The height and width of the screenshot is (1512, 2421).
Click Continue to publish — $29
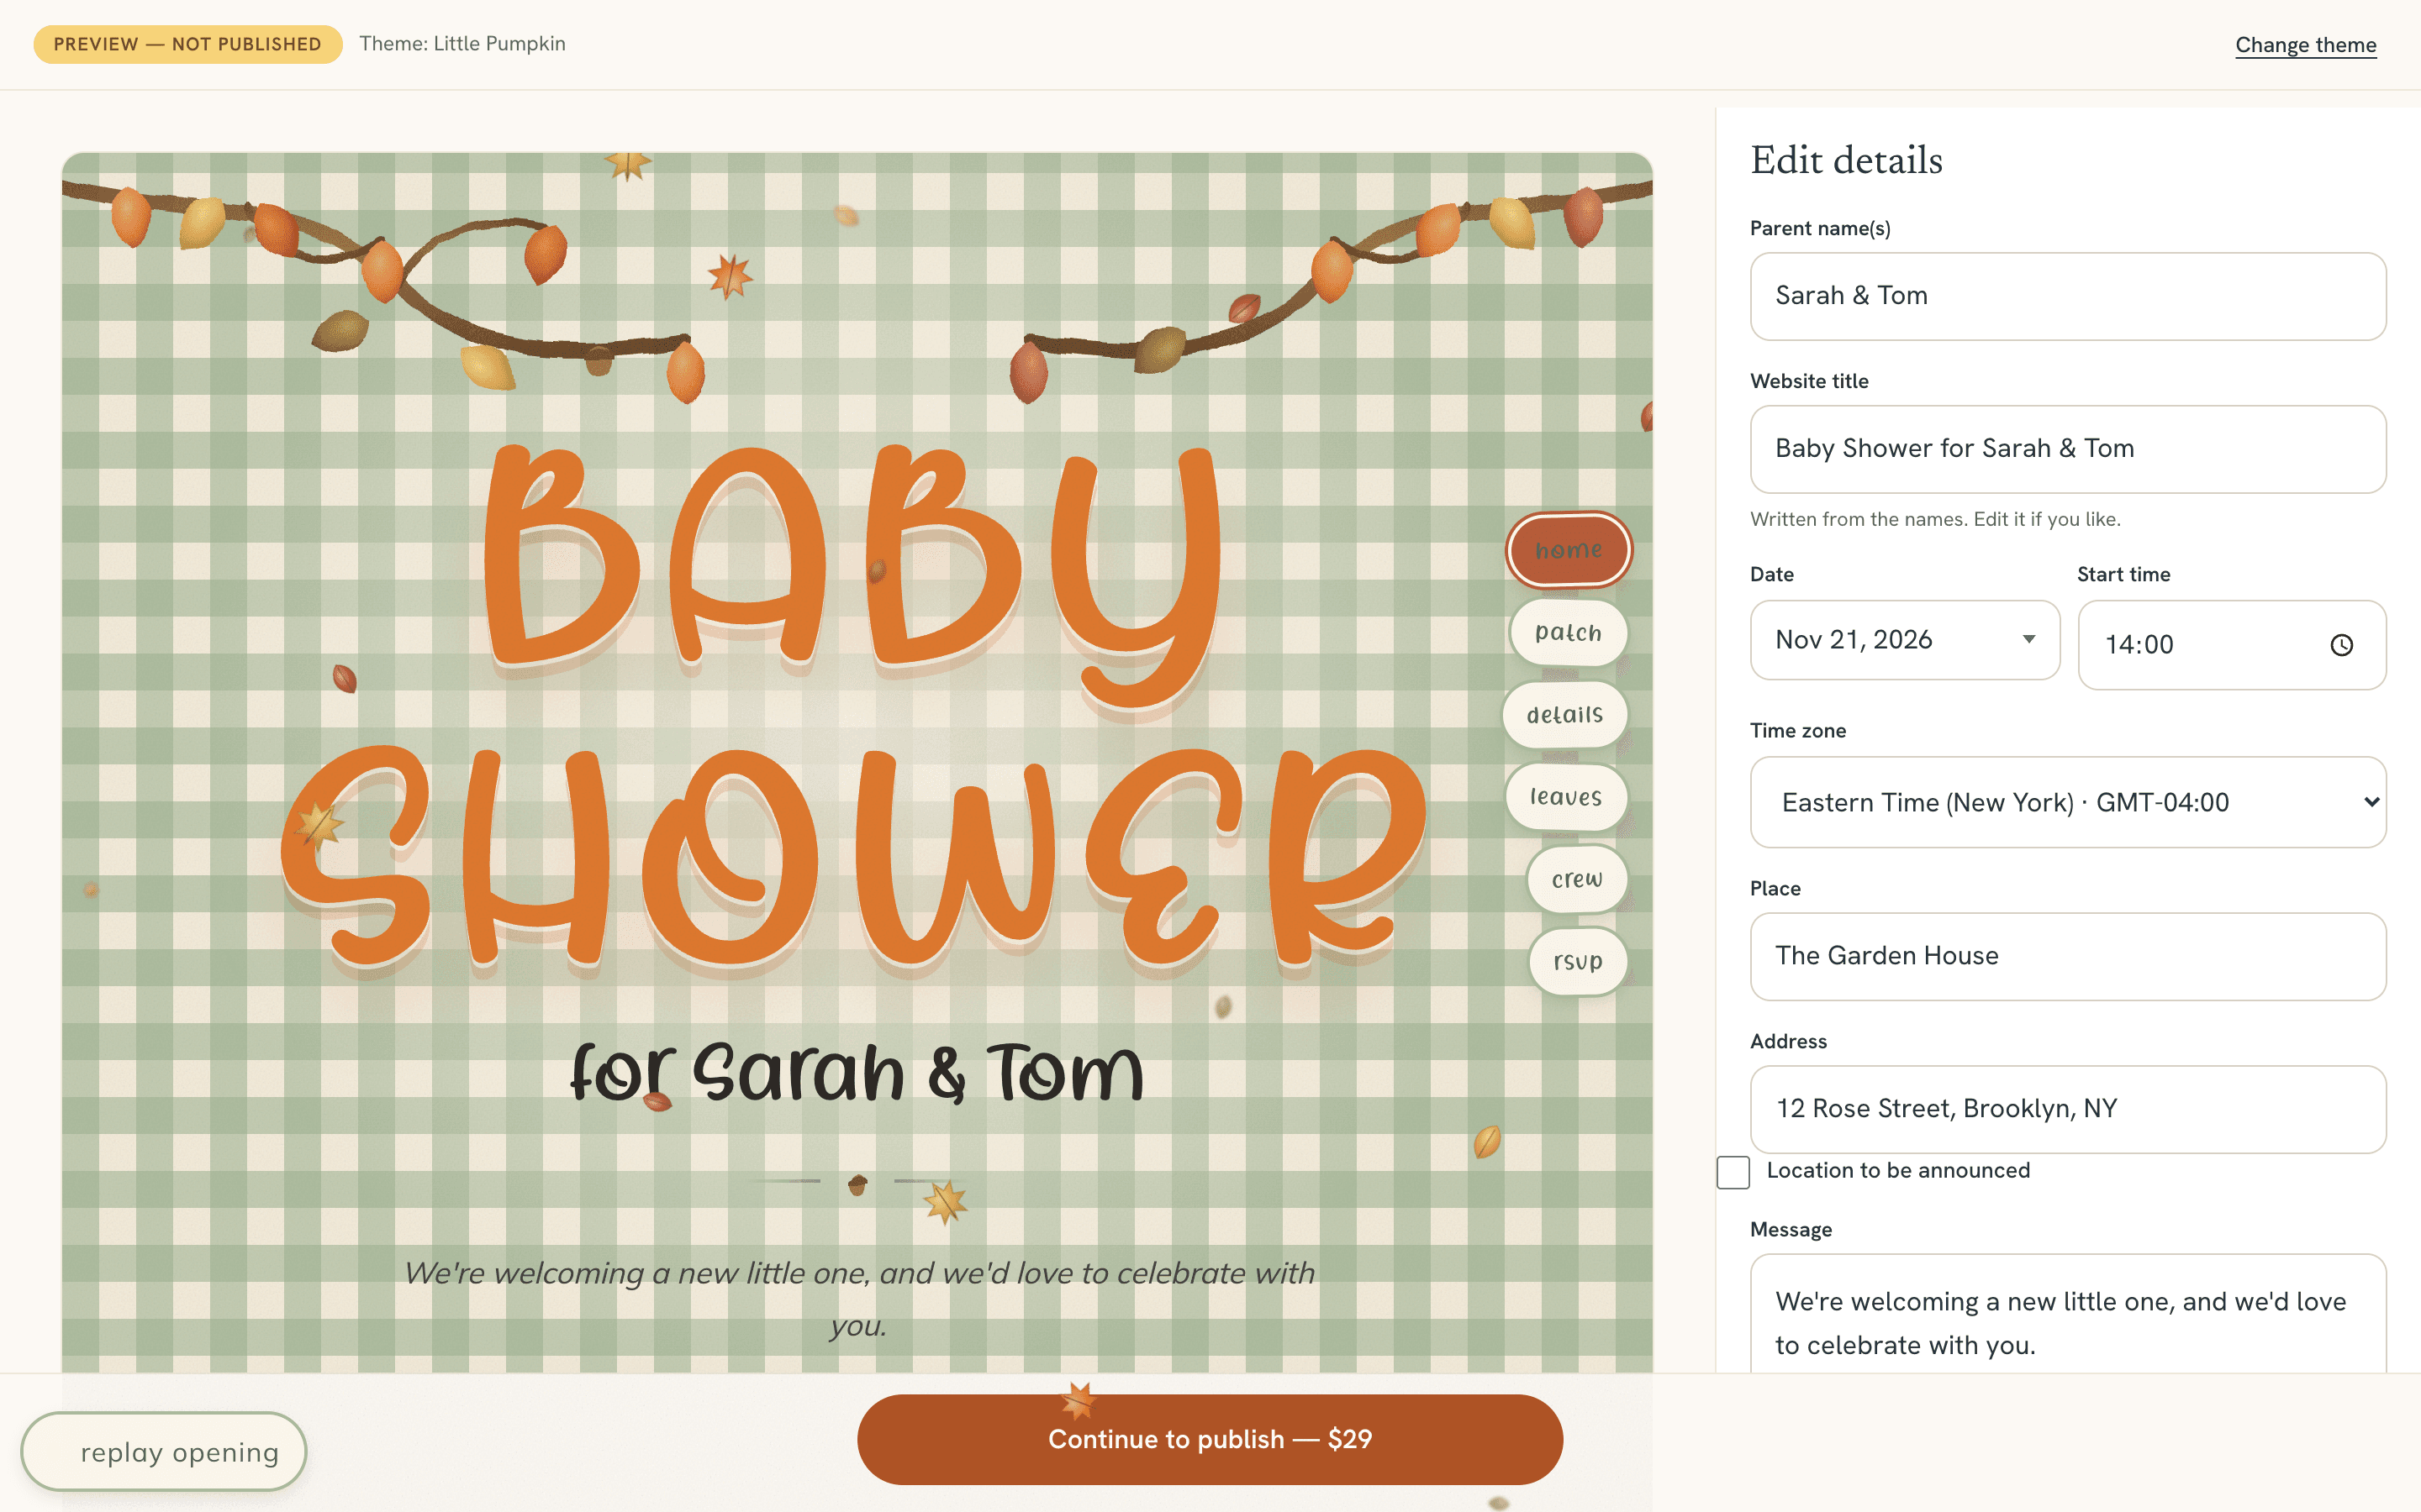click(x=1210, y=1439)
